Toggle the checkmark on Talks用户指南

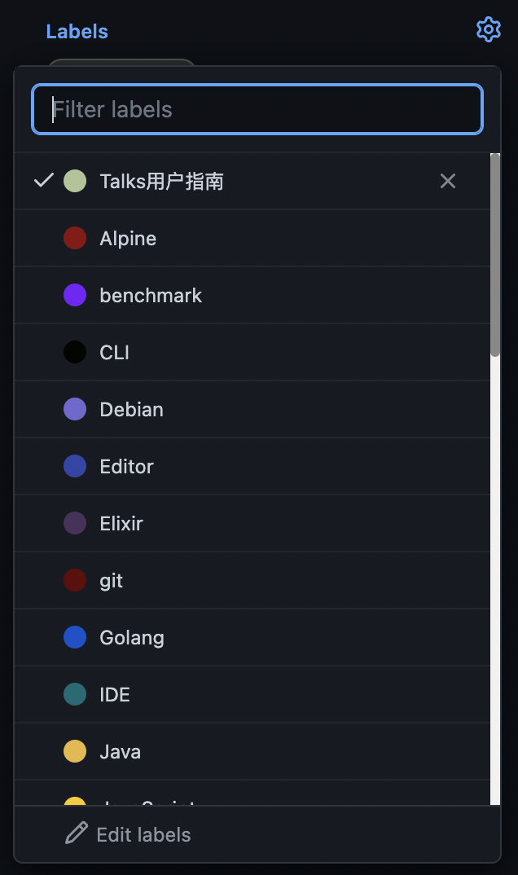coord(43,181)
